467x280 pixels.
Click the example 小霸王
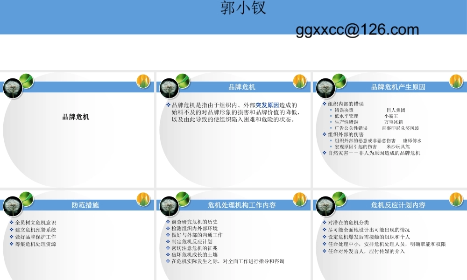click(391, 116)
